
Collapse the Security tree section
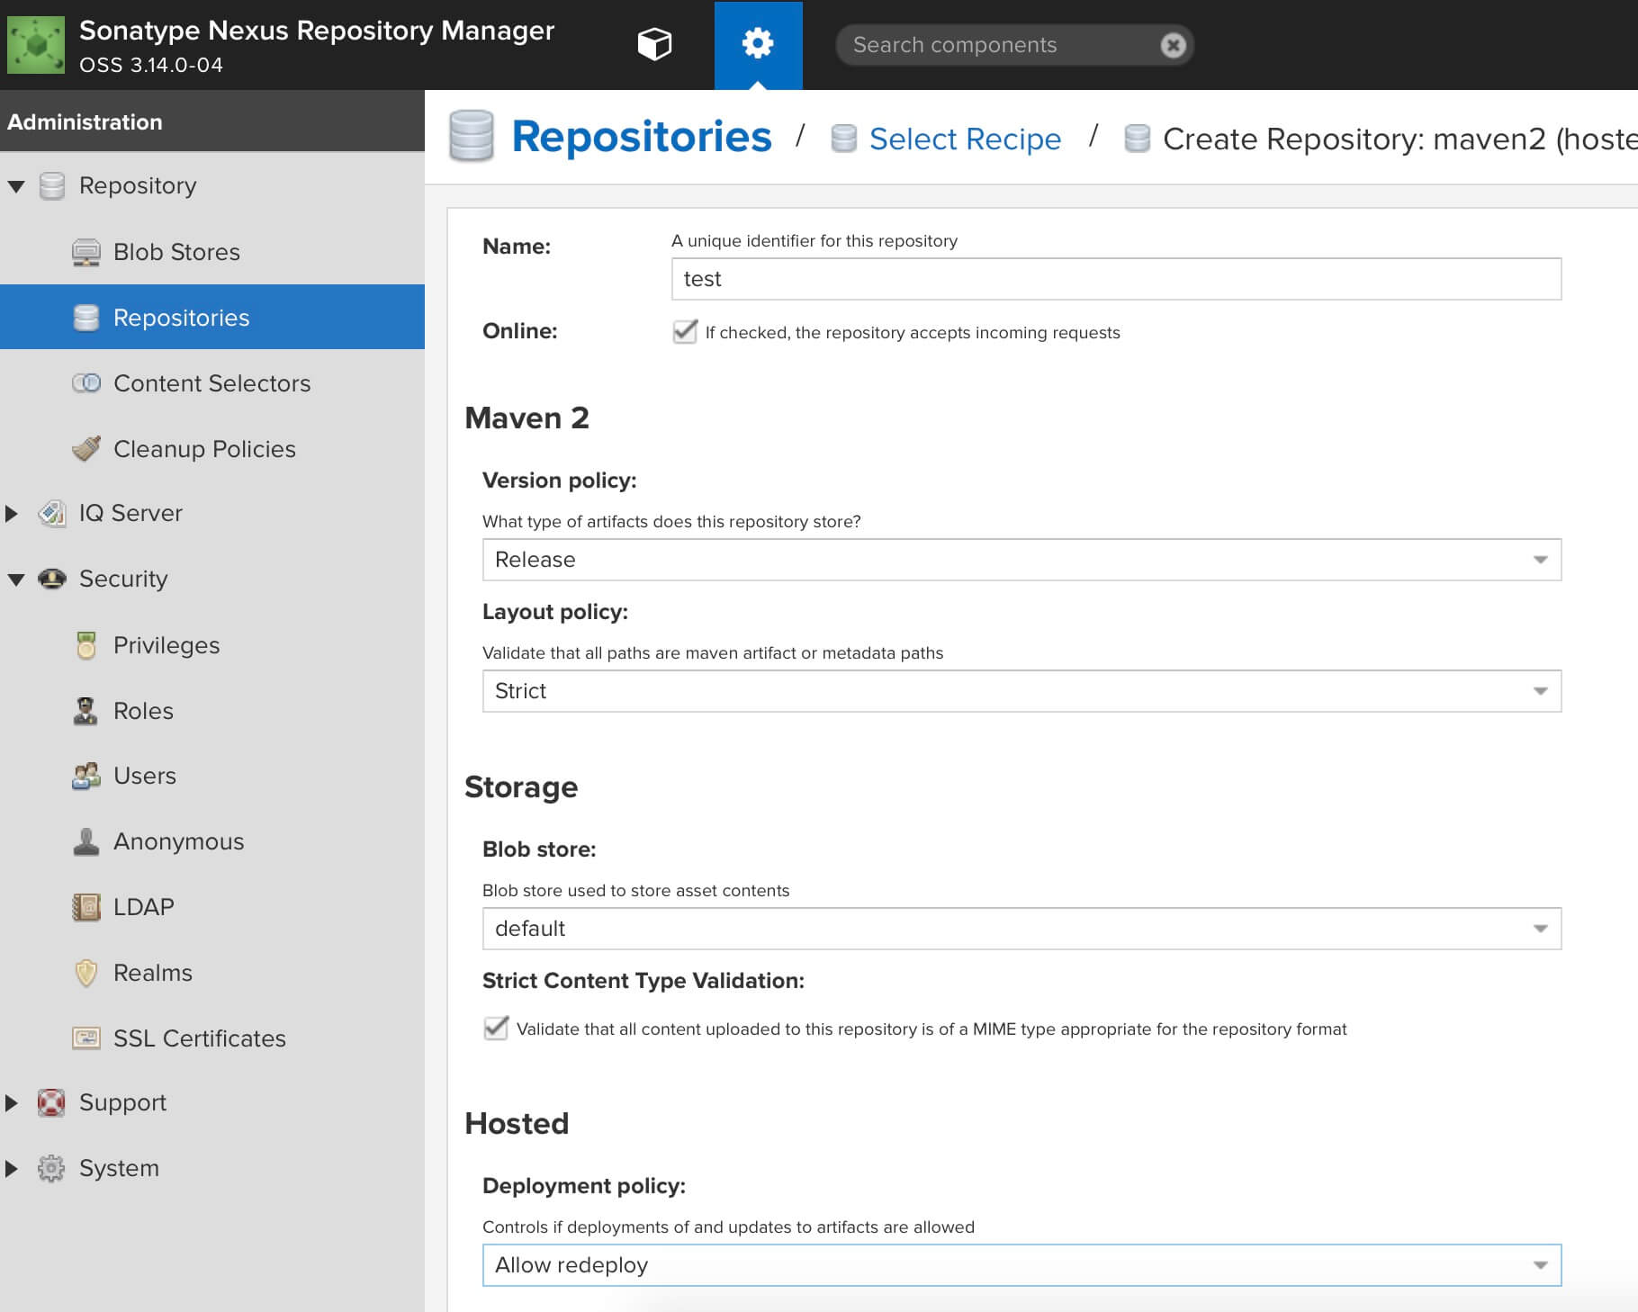point(16,580)
